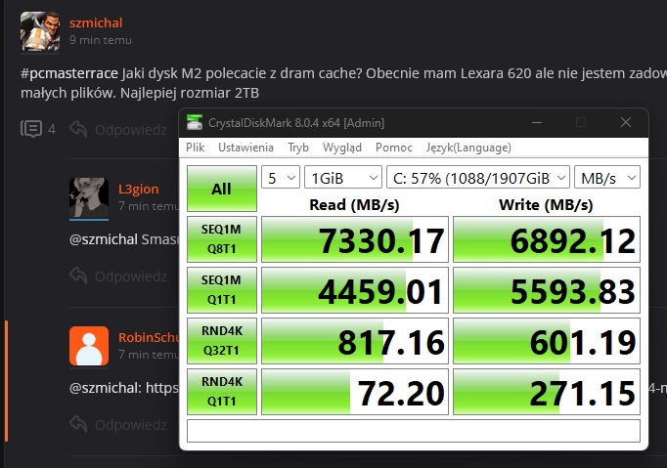This screenshot has height=468, width=667.
Task: Click reply arrow icon under RobinSchu comment
Action: point(78,424)
